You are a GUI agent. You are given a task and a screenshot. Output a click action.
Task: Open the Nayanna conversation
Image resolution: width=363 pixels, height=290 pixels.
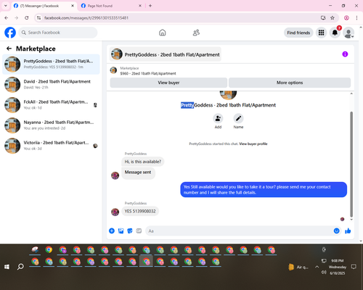click(x=51, y=125)
